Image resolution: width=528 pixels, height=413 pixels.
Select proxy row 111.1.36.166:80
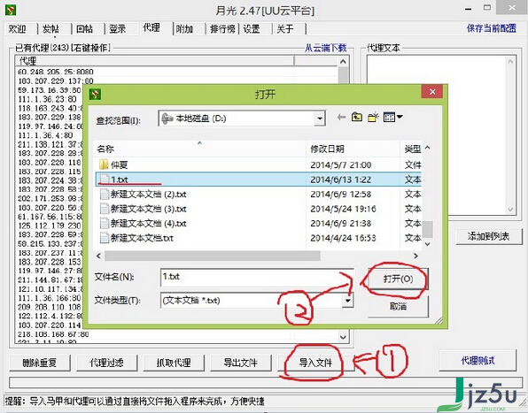[49, 298]
